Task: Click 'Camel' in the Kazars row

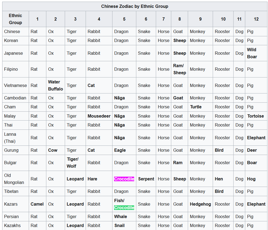Action: [x=37, y=204]
